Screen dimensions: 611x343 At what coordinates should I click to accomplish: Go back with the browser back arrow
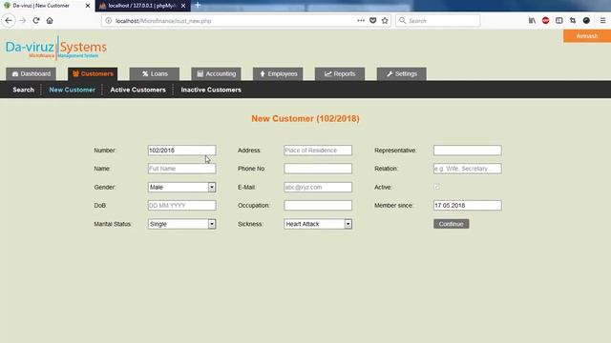(9, 21)
